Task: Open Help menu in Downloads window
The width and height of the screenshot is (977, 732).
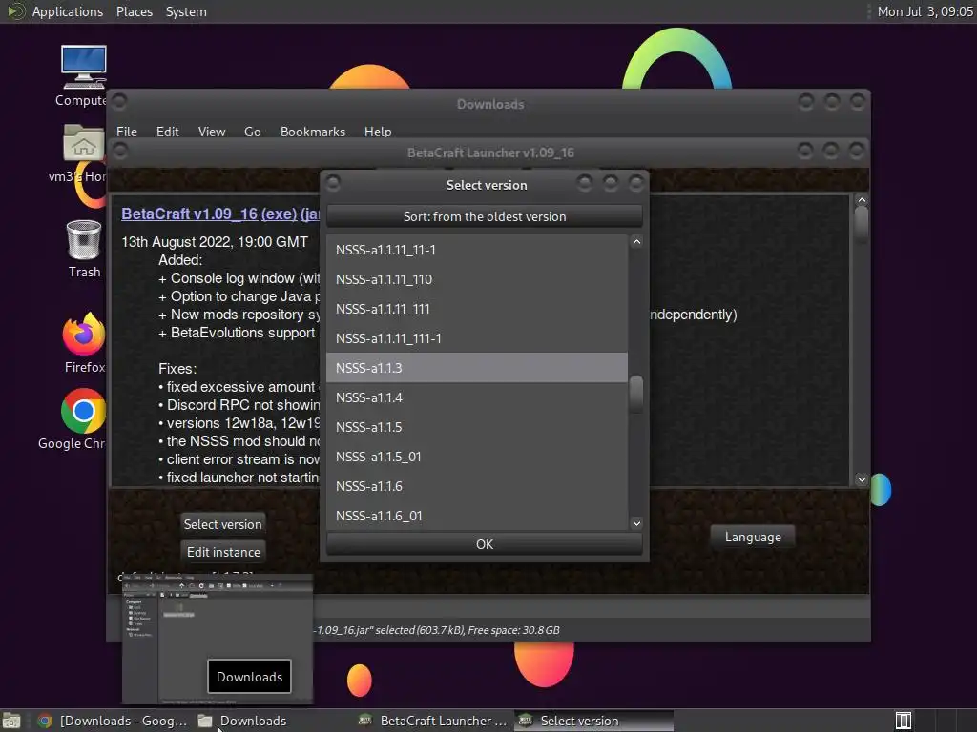Action: [x=378, y=132]
